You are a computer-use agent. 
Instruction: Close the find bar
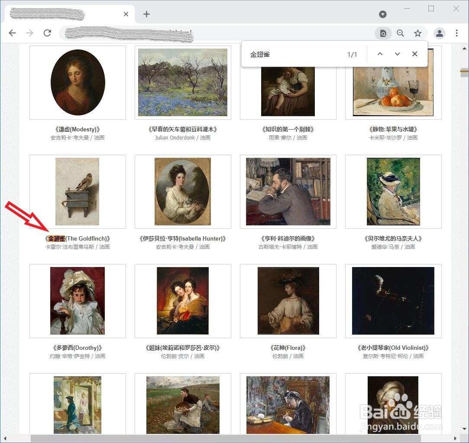pos(414,54)
